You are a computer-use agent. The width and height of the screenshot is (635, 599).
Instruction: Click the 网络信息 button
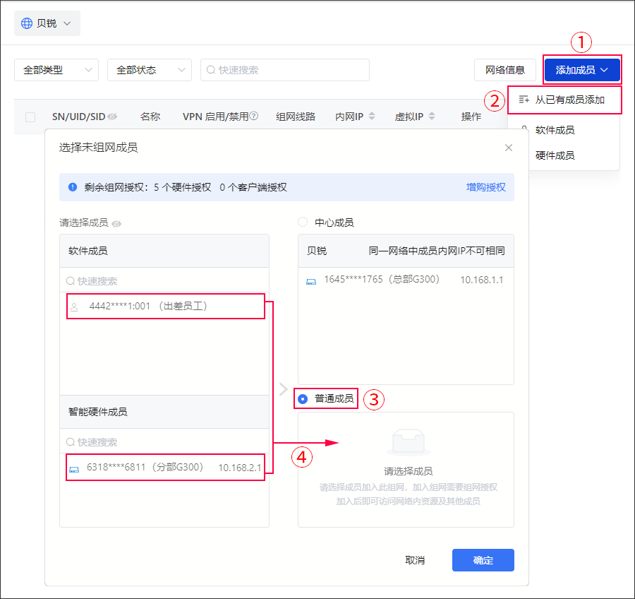505,70
